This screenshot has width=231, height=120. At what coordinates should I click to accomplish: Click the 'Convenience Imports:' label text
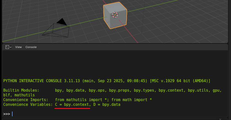coord(26,100)
